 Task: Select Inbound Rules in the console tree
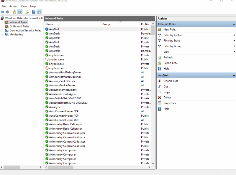(x=18, y=22)
